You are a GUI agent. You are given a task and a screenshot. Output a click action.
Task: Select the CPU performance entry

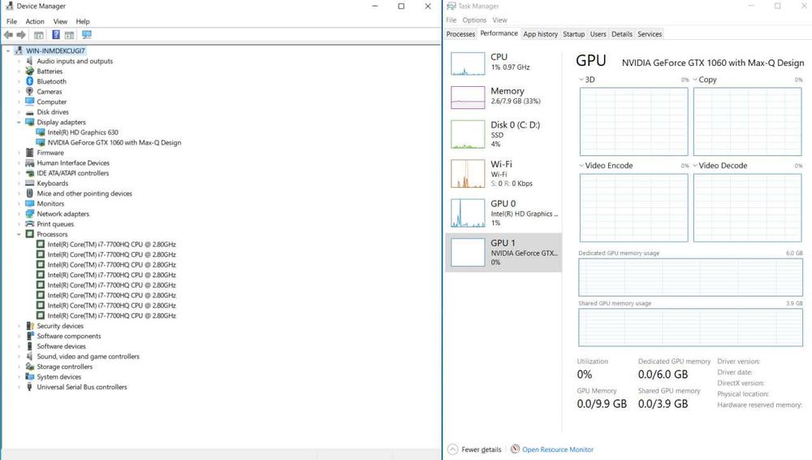[503, 63]
